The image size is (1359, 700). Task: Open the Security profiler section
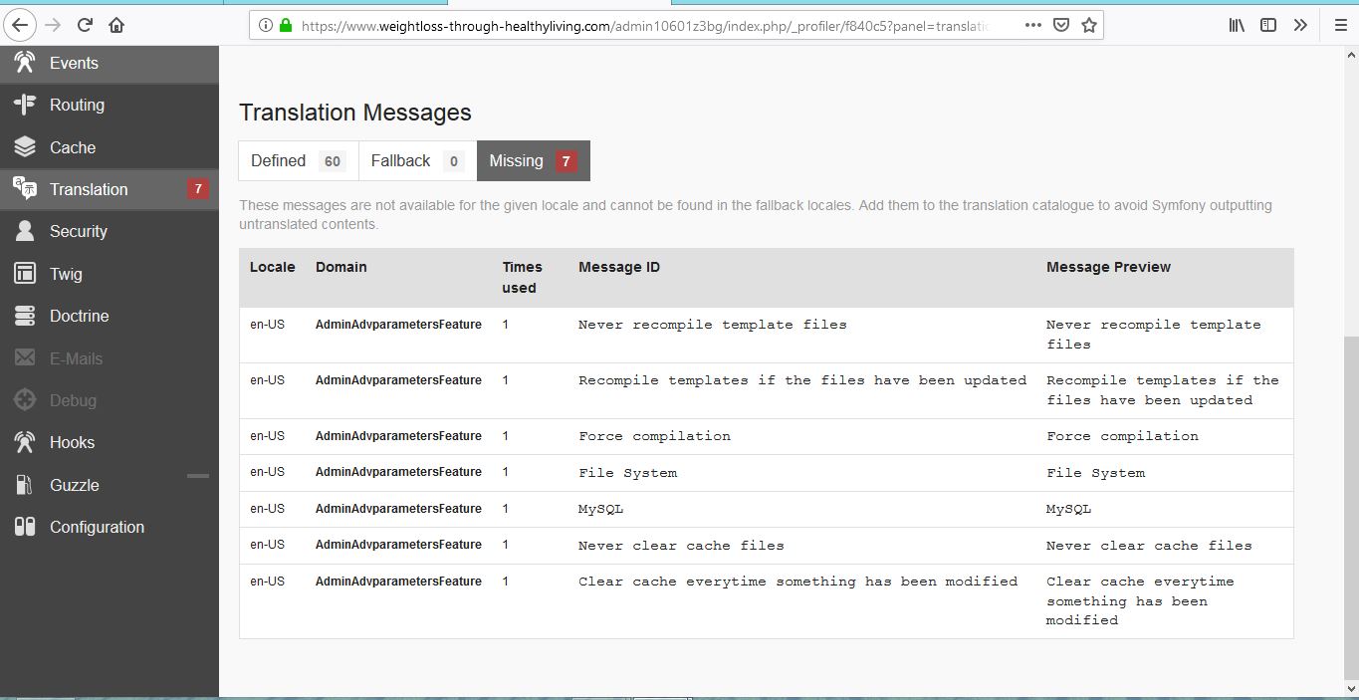coord(77,231)
